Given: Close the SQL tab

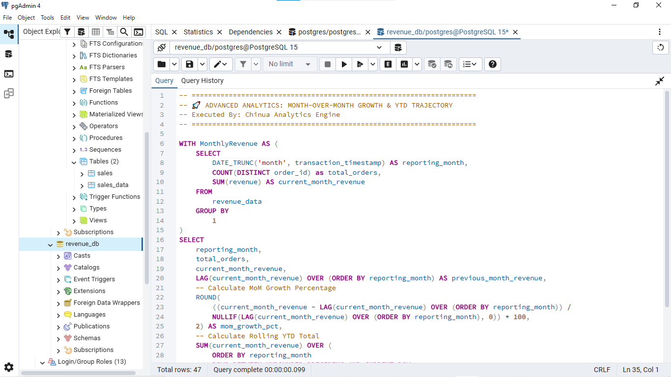Looking at the screenshot, I should 174,32.
